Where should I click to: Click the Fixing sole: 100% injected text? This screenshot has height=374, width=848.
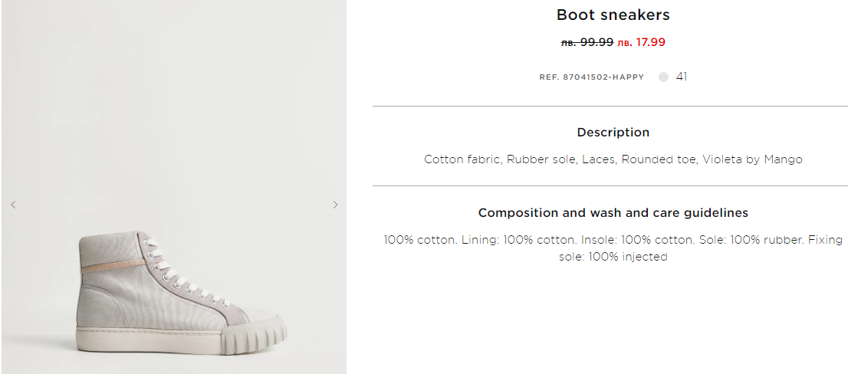coord(613,257)
